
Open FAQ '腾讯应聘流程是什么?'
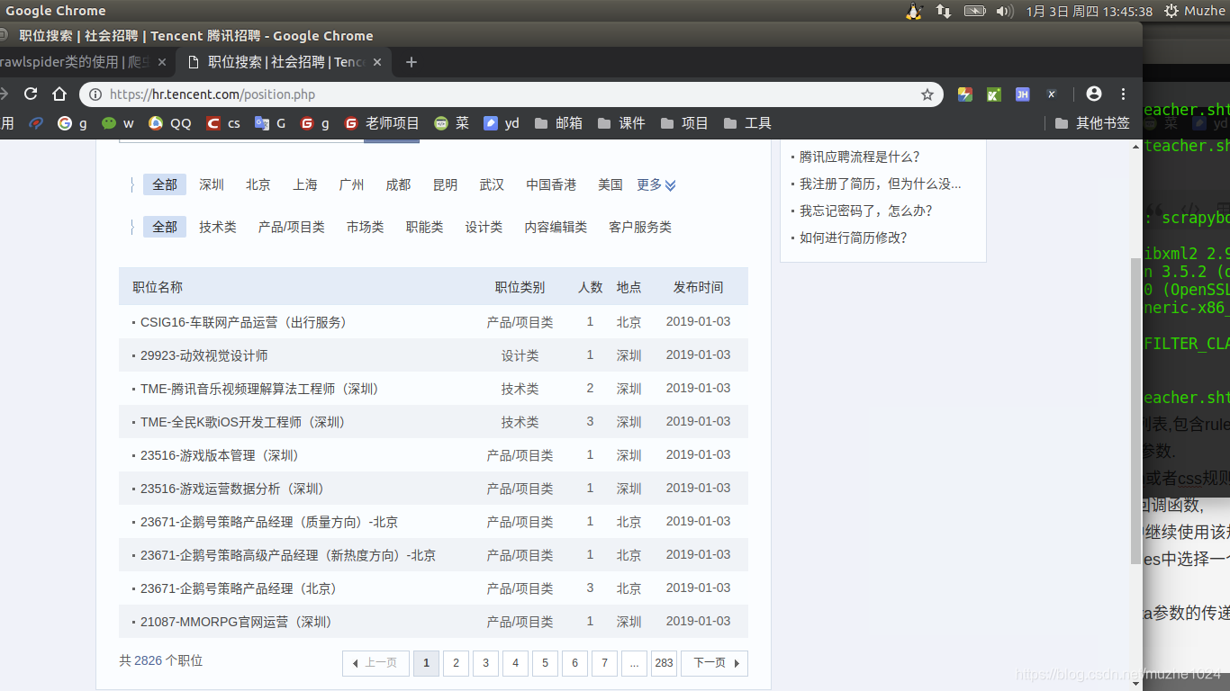coord(860,157)
